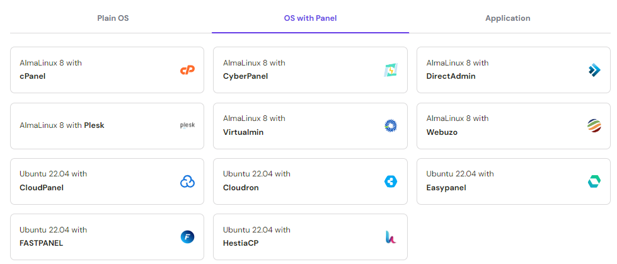Click the CloudPanel cloud icon

[x=187, y=181]
